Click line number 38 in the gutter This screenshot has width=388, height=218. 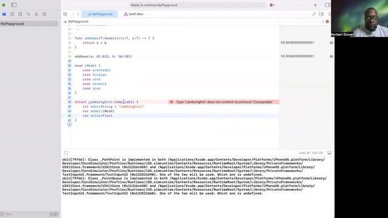[69, 102]
